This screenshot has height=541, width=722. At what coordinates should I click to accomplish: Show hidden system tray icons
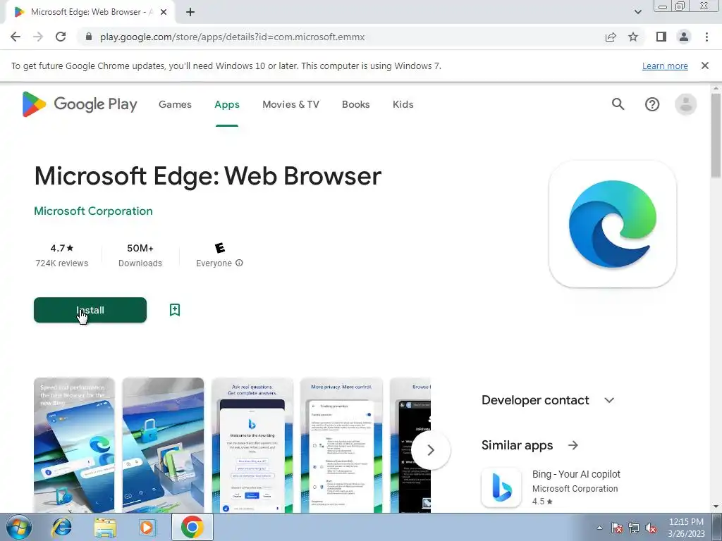coord(599,528)
